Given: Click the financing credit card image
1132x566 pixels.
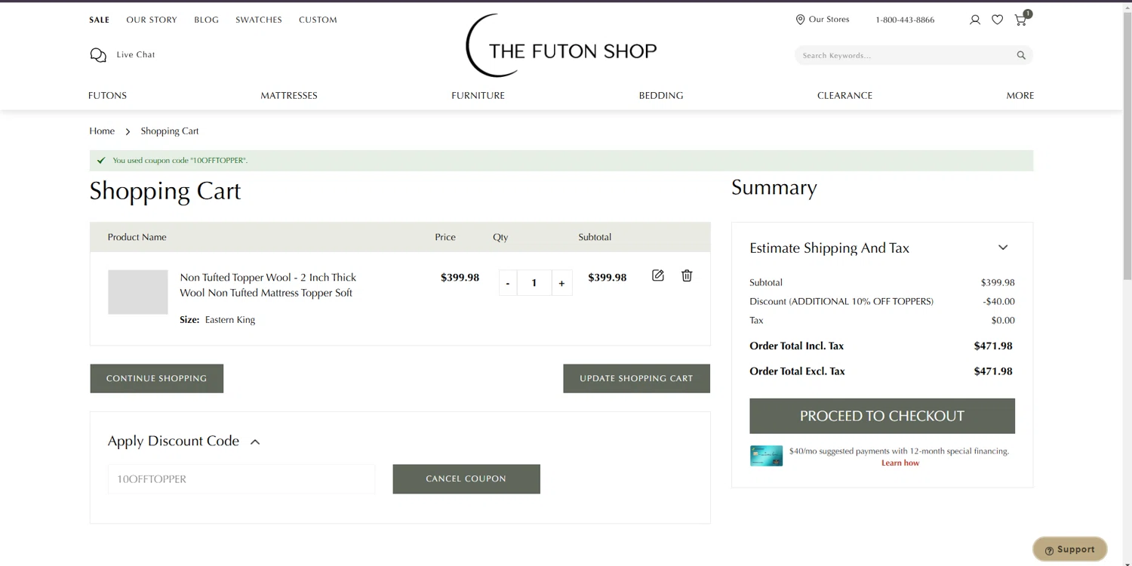Looking at the screenshot, I should pyautogui.click(x=766, y=456).
